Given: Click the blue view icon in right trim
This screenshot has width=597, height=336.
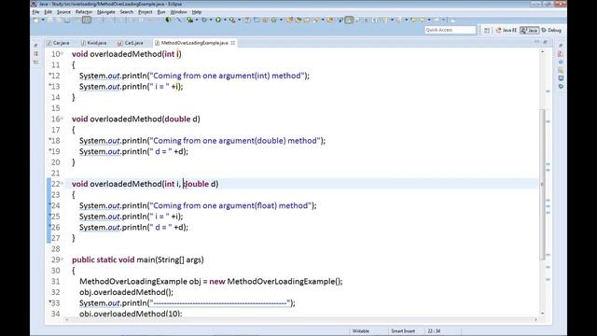Looking at the screenshot, I should 561,78.
